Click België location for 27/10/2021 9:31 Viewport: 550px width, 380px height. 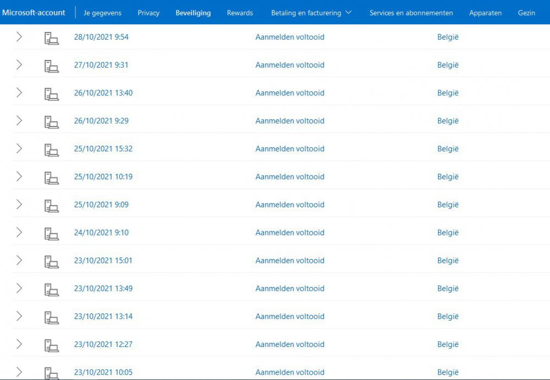448,65
